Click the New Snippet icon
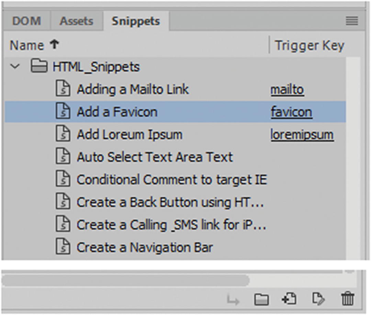Viewport: 371px width, 315px height. click(x=289, y=299)
